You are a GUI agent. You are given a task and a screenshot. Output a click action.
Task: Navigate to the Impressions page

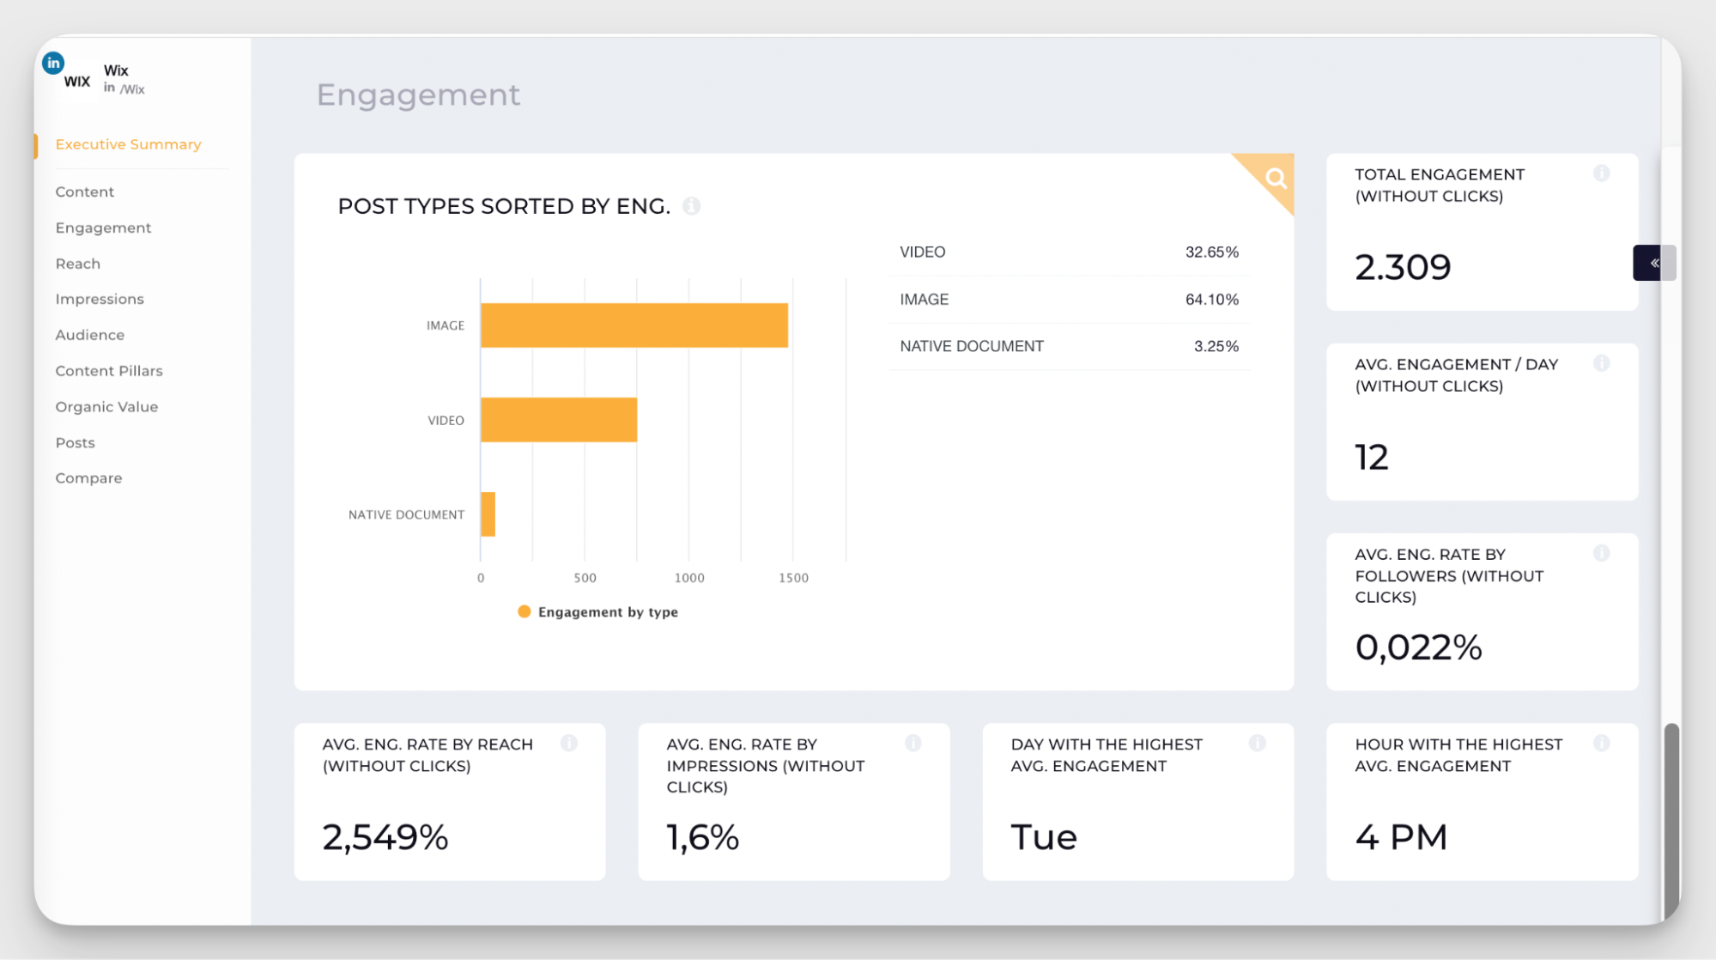pyautogui.click(x=100, y=299)
